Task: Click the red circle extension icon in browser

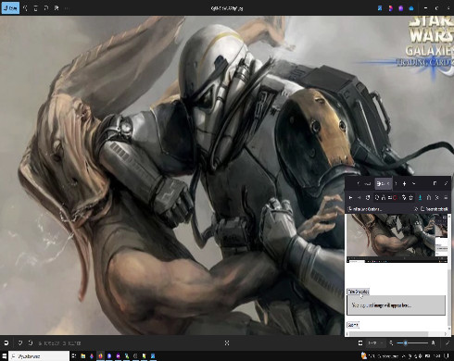Action: (395, 197)
